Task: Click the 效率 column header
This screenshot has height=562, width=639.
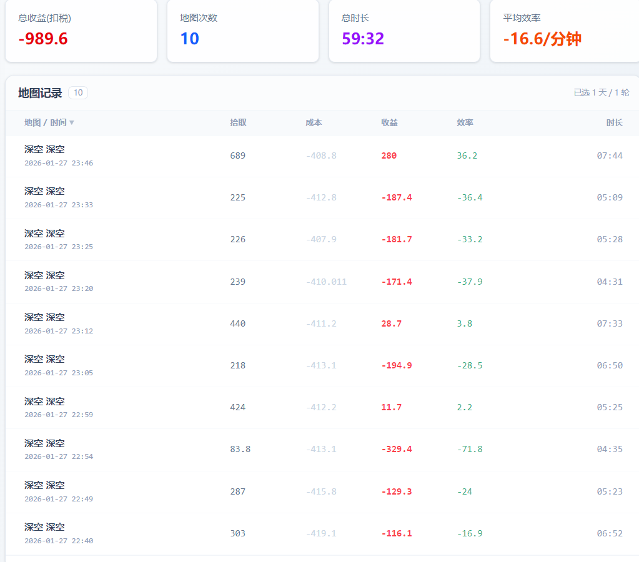Action: point(465,122)
